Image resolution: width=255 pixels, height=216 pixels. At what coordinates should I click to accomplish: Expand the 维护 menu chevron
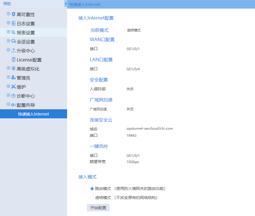pos(8,86)
